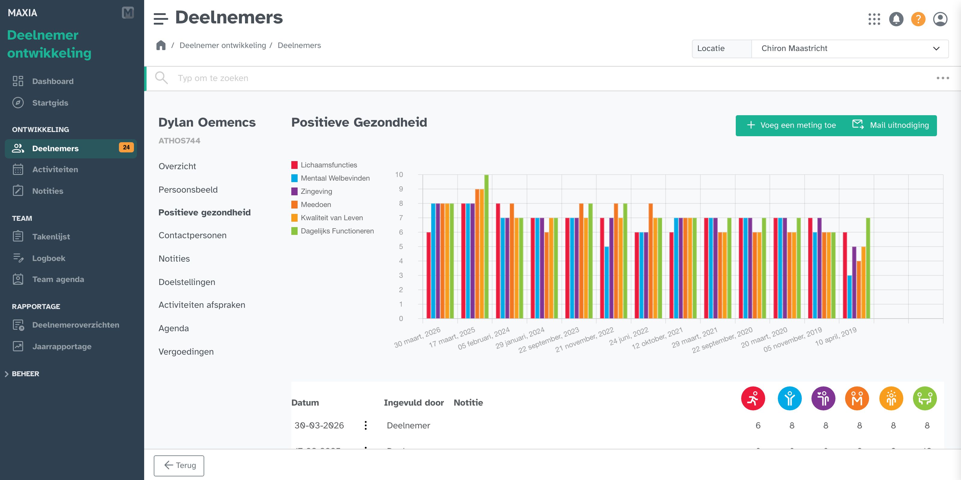The image size is (961, 480).
Task: Click the orange help question icon
Action: [918, 19]
